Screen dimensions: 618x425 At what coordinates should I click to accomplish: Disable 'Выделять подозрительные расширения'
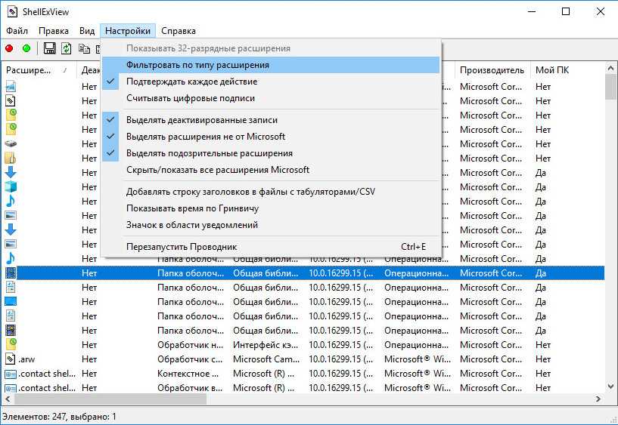pyautogui.click(x=209, y=153)
